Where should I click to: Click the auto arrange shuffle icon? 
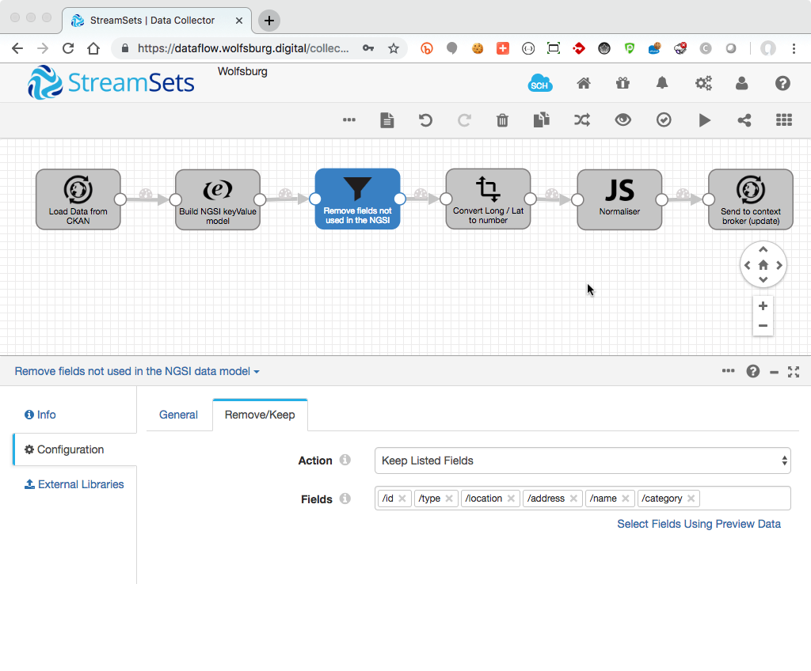(x=582, y=120)
